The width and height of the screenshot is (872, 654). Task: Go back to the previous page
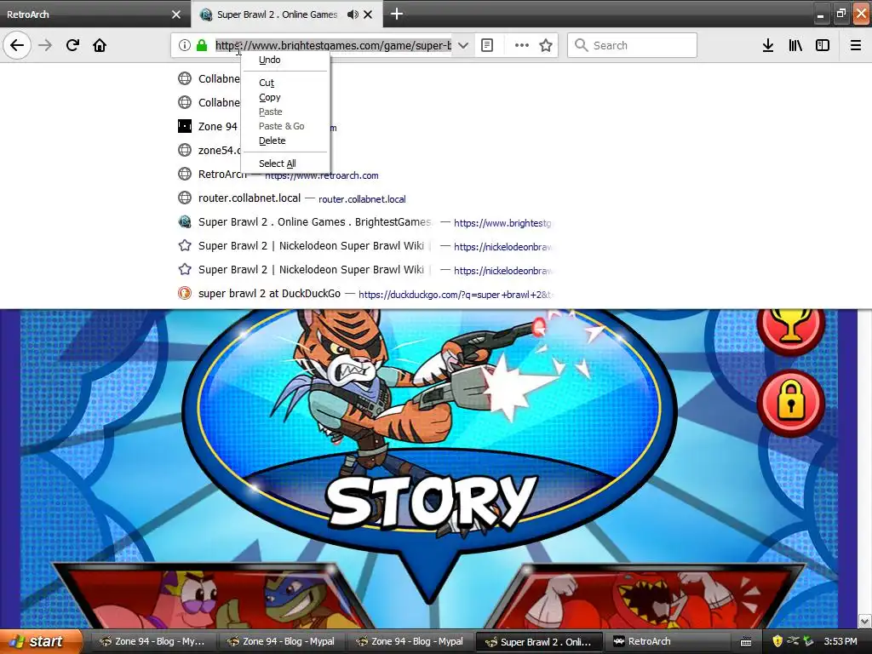pyautogui.click(x=17, y=45)
